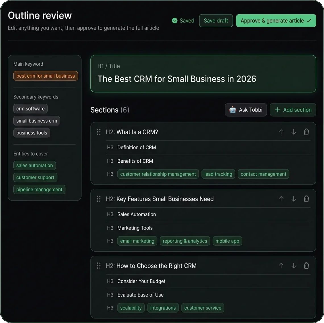Select 'customer support' entity chip
324x323 pixels.
pos(35,177)
